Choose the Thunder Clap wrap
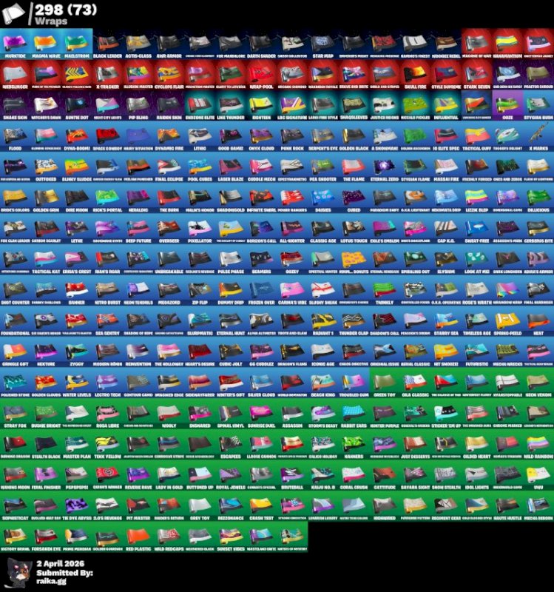The image size is (554, 592). [354, 322]
